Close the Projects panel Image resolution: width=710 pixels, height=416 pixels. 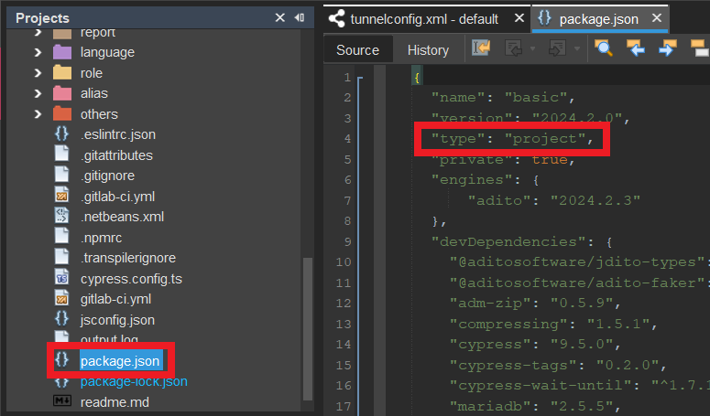tap(279, 17)
